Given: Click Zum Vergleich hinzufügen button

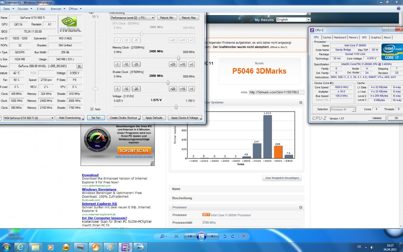Looking at the screenshot, I should coord(282,178).
